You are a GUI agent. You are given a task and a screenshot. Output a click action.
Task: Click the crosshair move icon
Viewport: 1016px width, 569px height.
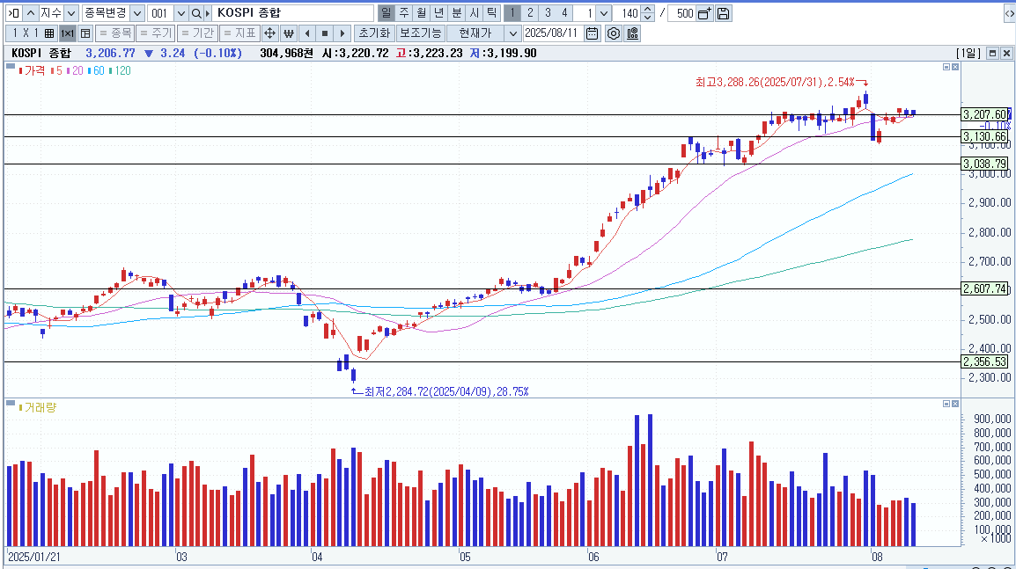[269, 33]
